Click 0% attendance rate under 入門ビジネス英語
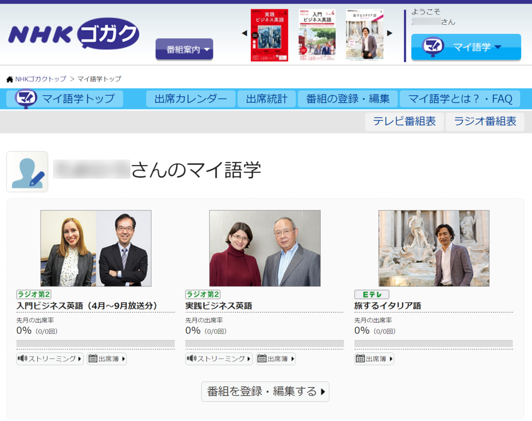The width and height of the screenshot is (532, 421). [x=24, y=331]
